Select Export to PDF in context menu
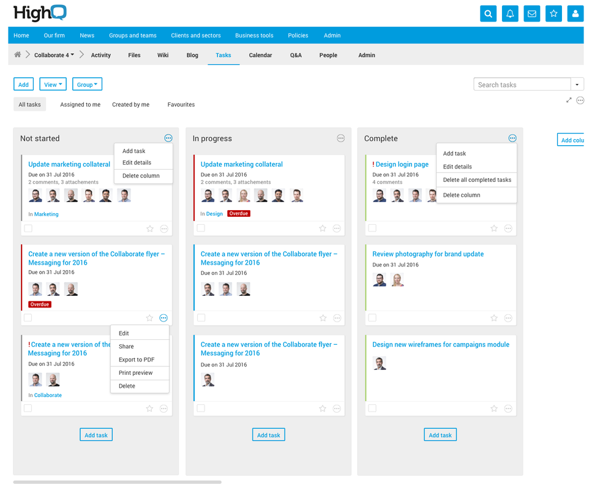Image resolution: width=592 pixels, height=490 pixels. pos(137,360)
